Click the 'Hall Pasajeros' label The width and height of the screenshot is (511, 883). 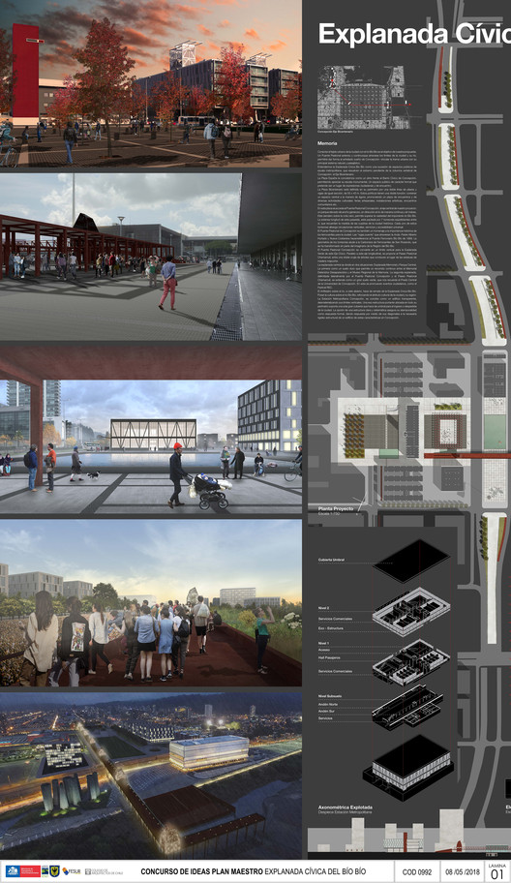330,657
